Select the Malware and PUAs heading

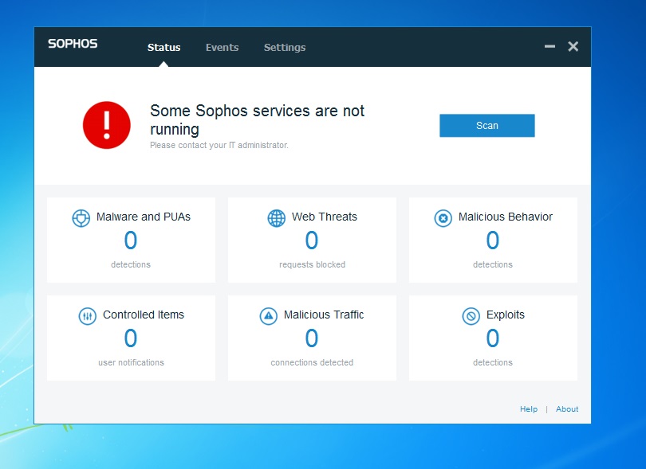(x=144, y=217)
